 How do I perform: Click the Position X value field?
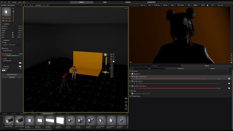pyautogui.click(x=18, y=26)
